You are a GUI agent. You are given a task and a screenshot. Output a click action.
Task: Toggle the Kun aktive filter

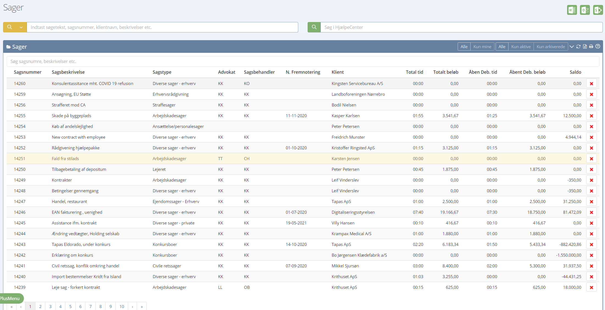coord(521,46)
